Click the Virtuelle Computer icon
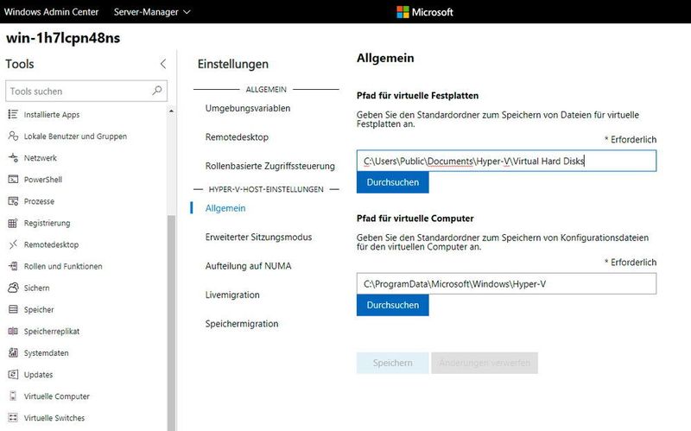The image size is (691, 431). (13, 396)
